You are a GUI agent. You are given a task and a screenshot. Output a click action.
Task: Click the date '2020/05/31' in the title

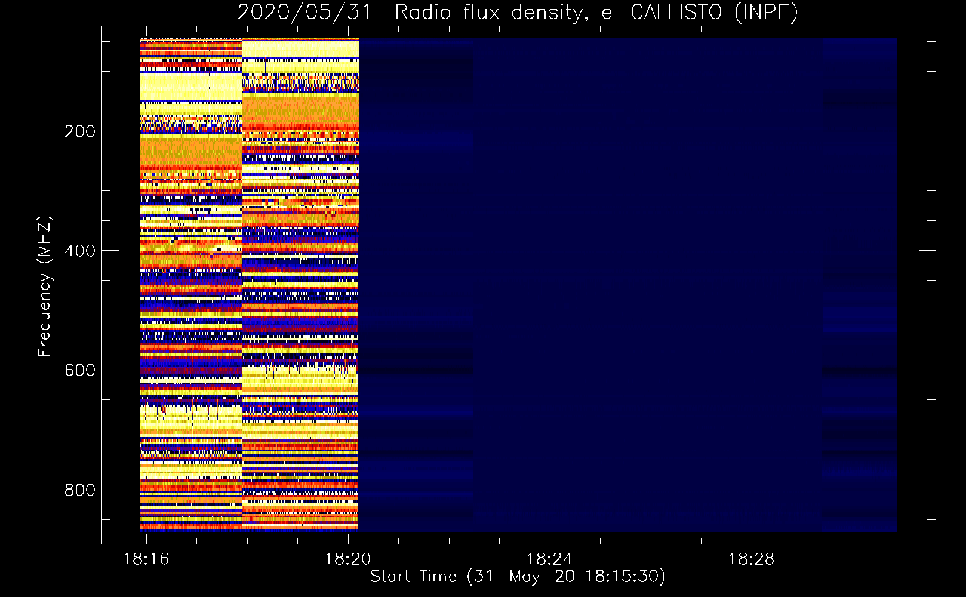tap(304, 12)
